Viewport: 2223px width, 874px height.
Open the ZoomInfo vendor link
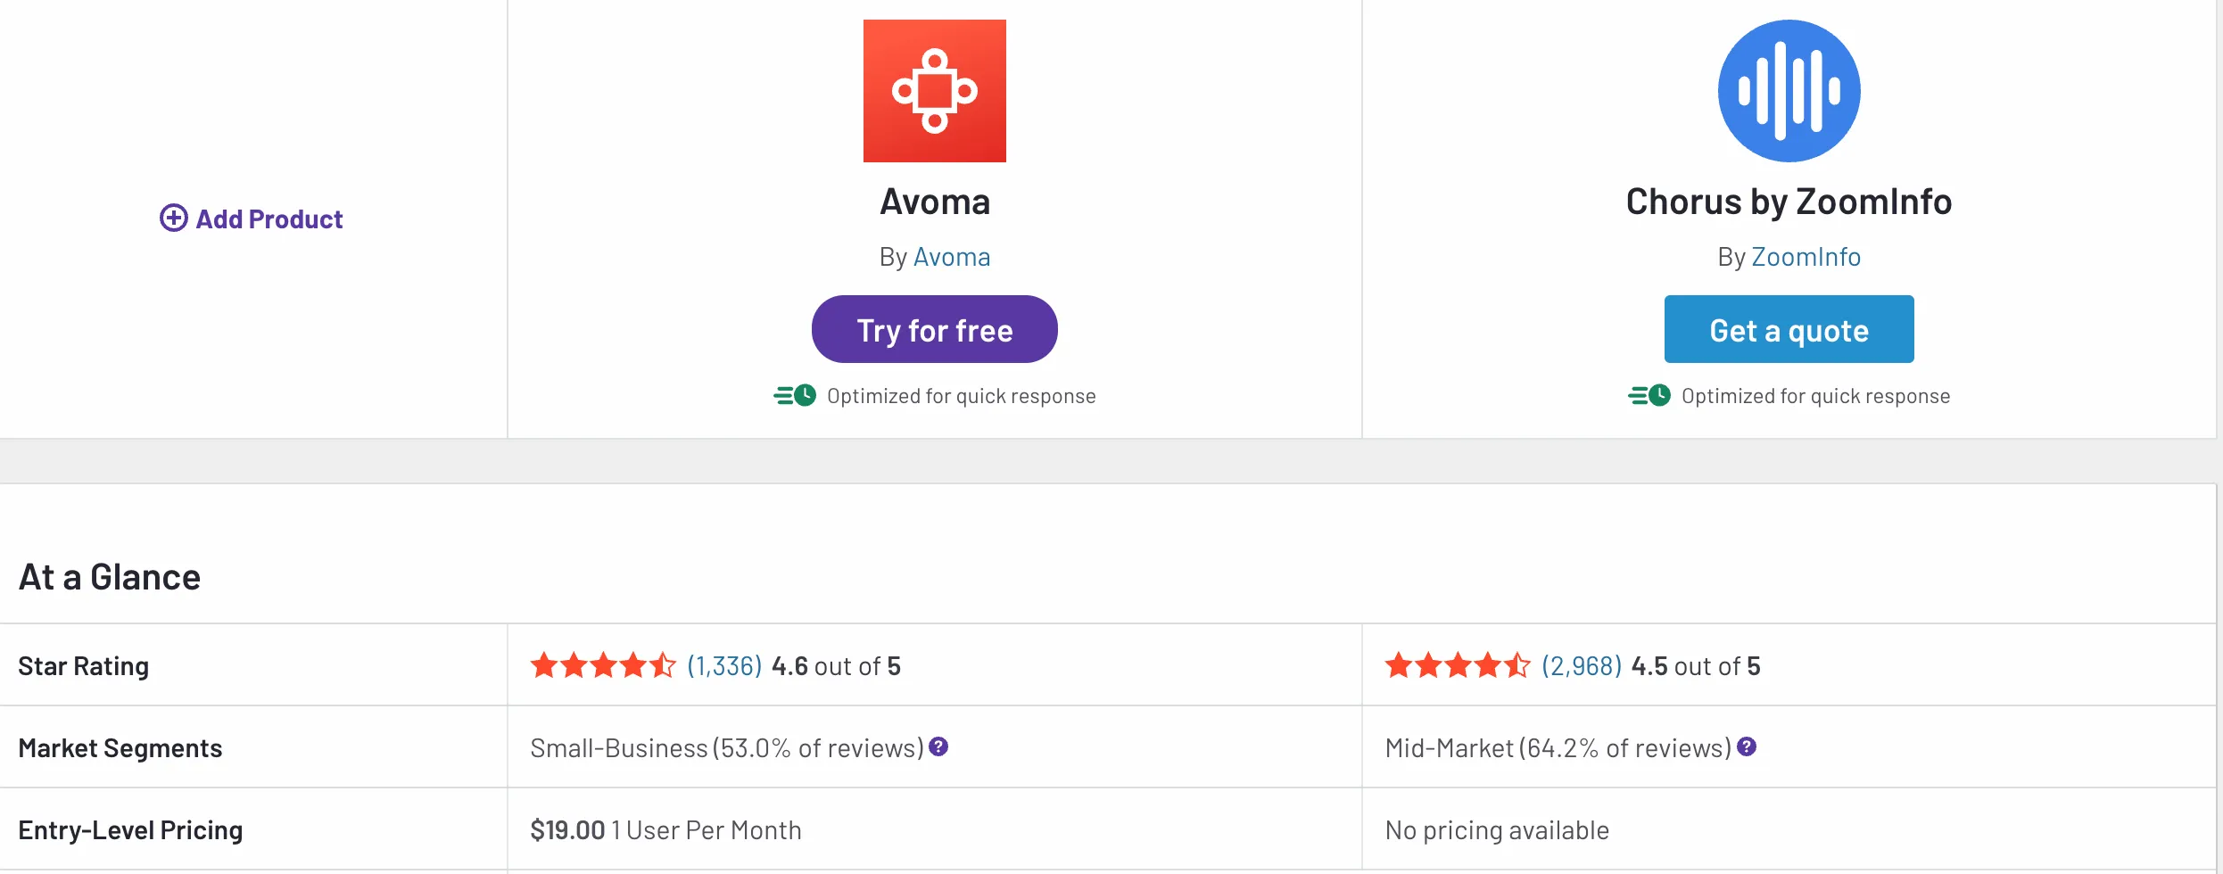tap(1806, 257)
